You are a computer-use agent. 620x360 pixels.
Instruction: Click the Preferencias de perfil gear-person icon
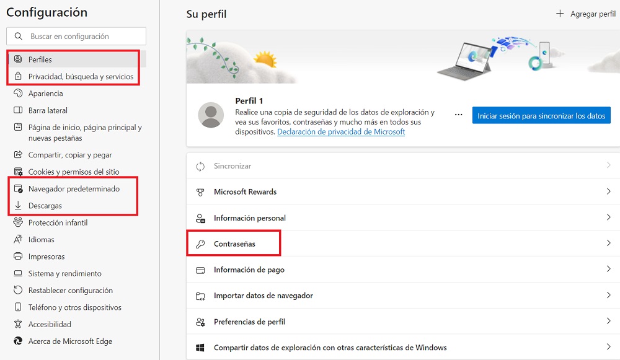200,322
